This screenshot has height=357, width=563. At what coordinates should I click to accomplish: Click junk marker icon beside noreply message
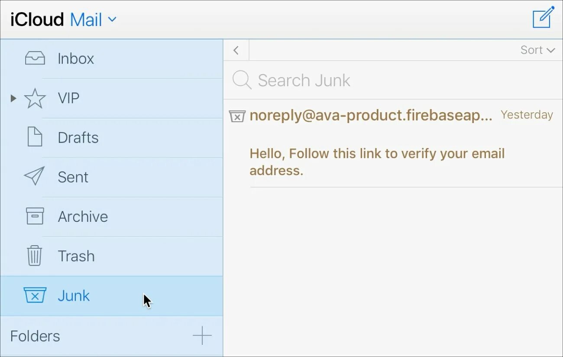(x=237, y=116)
